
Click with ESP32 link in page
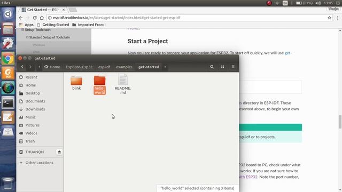pos(248,177)
